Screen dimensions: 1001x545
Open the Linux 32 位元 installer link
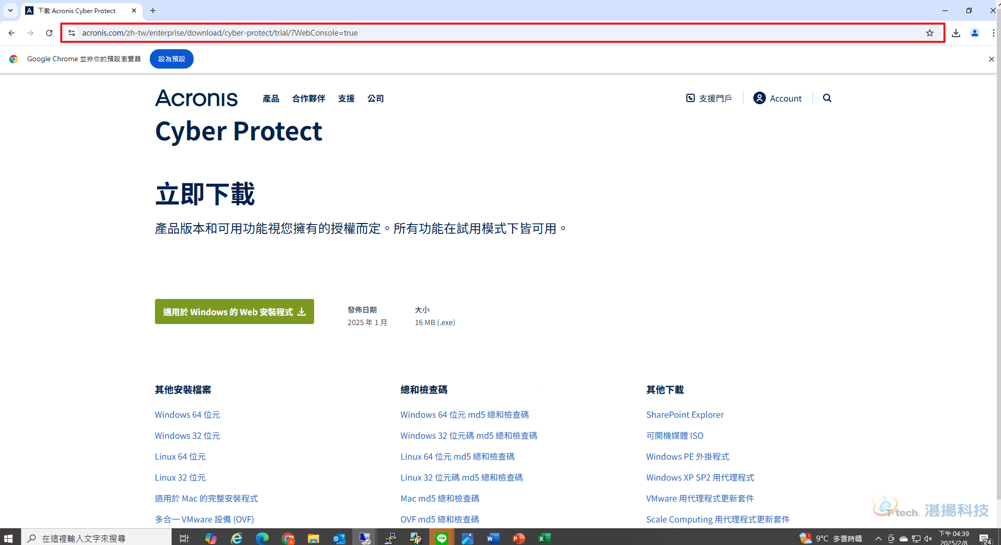pos(180,477)
